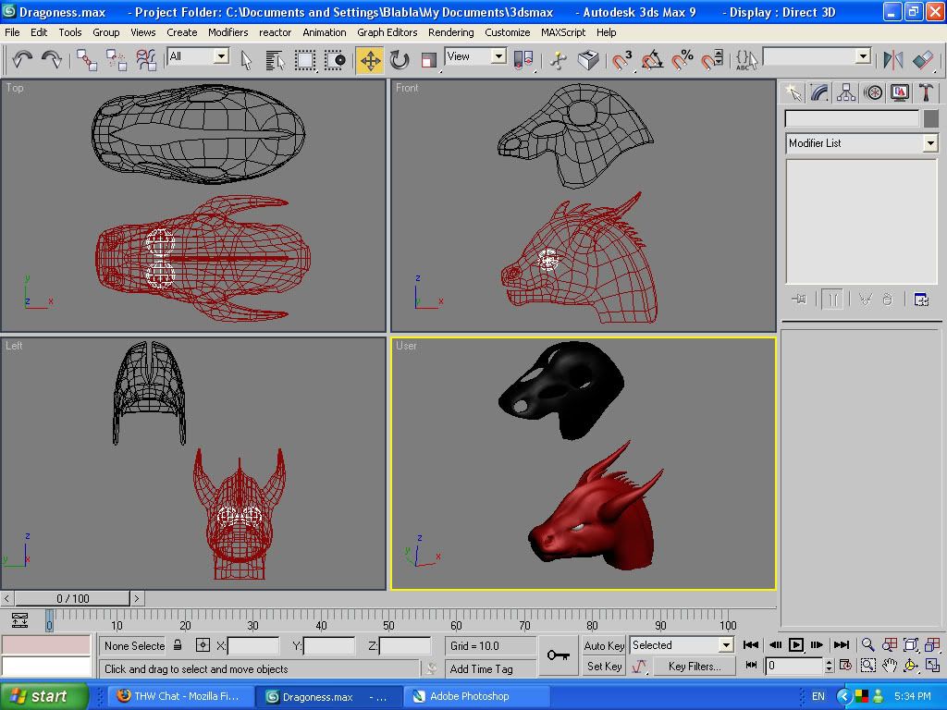The width and height of the screenshot is (947, 710).
Task: Click the object name field in command panel
Action: click(x=852, y=117)
